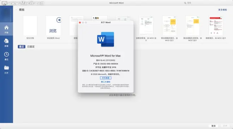
Task: Open the red resume template by MOO
Action: [x=216, y=25]
